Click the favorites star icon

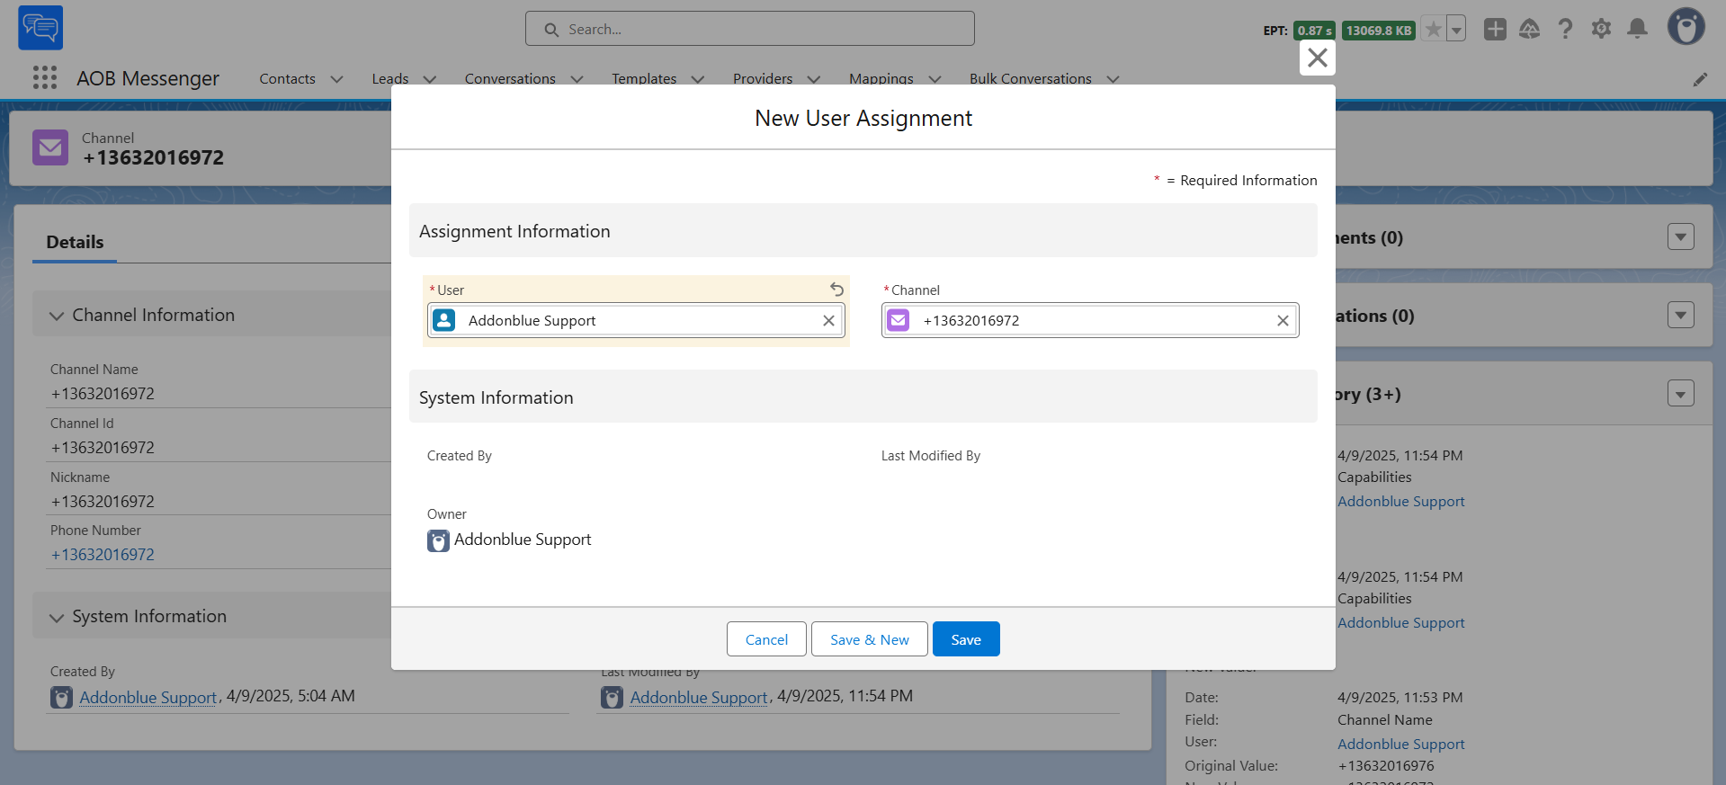[x=1434, y=30]
